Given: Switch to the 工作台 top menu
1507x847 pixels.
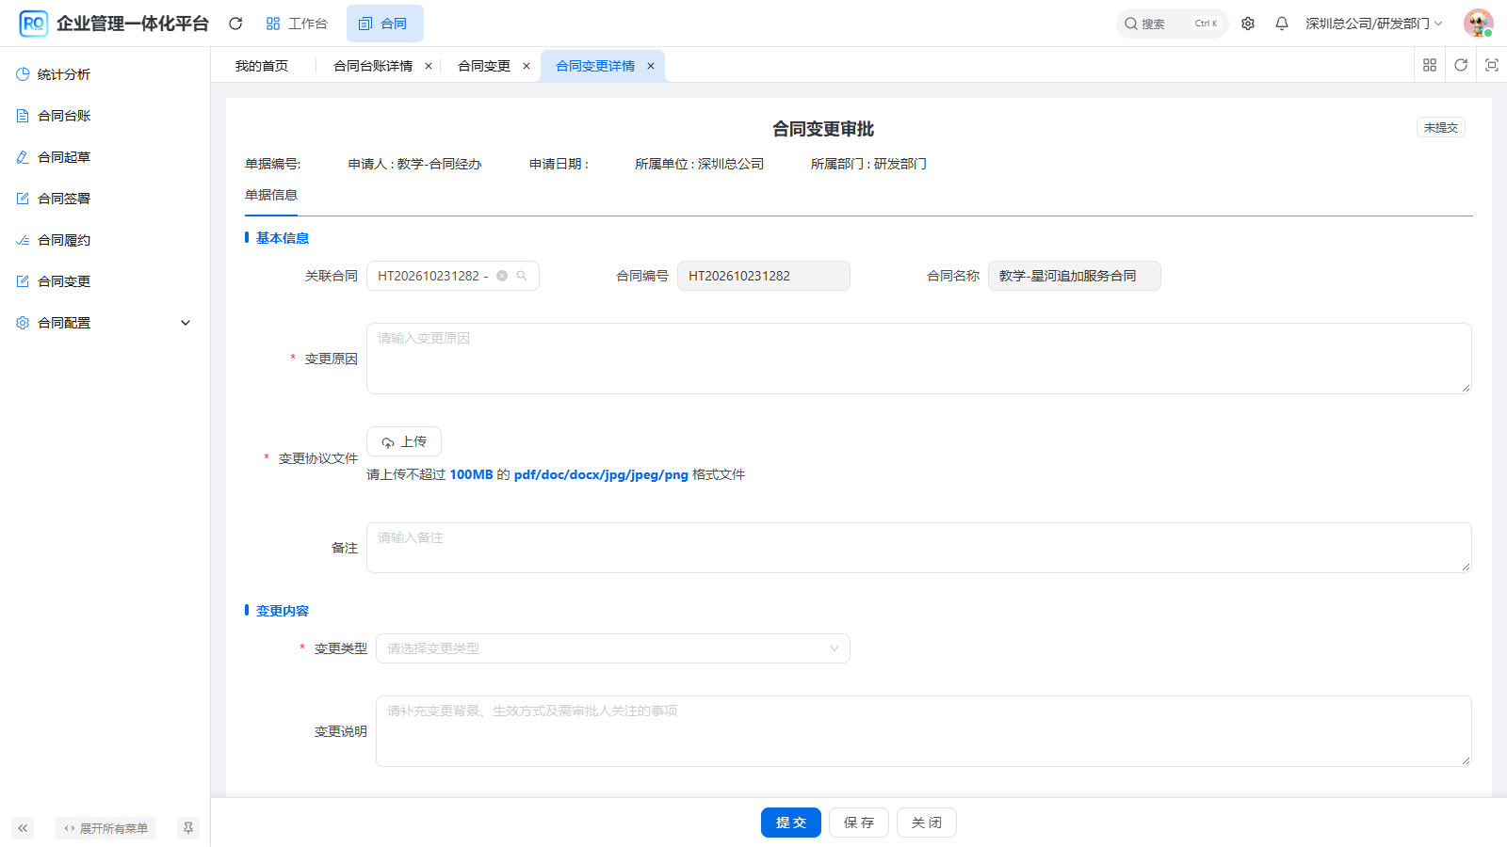Looking at the screenshot, I should point(297,24).
